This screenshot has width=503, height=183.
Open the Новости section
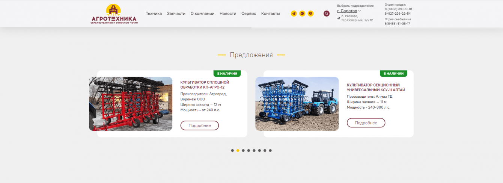[x=228, y=14]
